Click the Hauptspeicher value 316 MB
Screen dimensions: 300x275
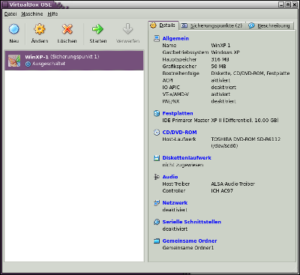[220, 59]
